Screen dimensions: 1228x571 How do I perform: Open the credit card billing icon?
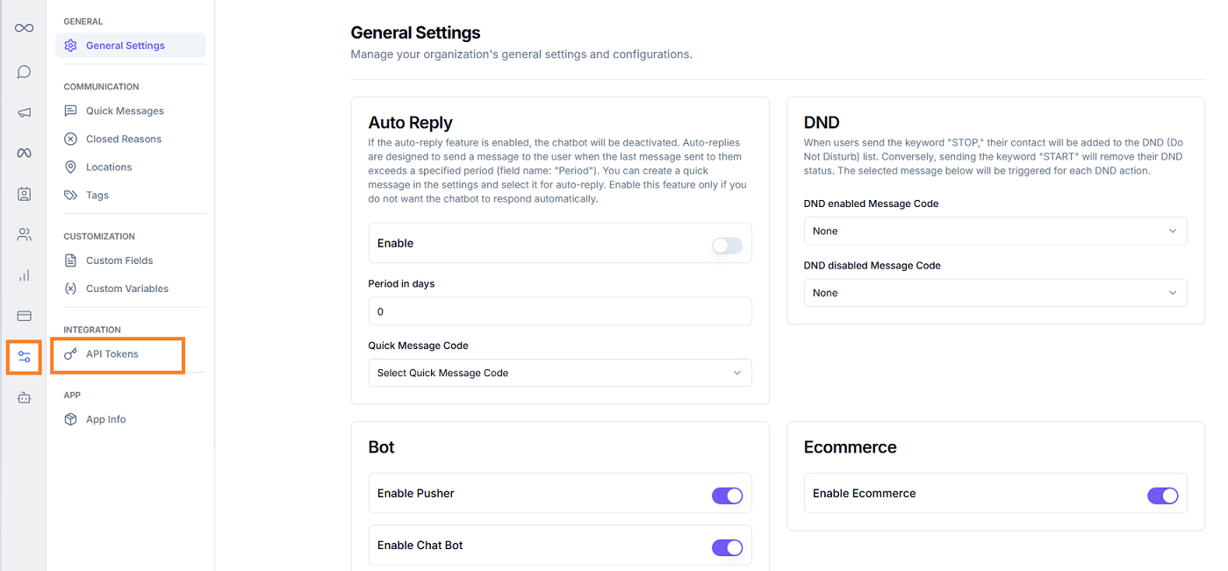[x=24, y=316]
